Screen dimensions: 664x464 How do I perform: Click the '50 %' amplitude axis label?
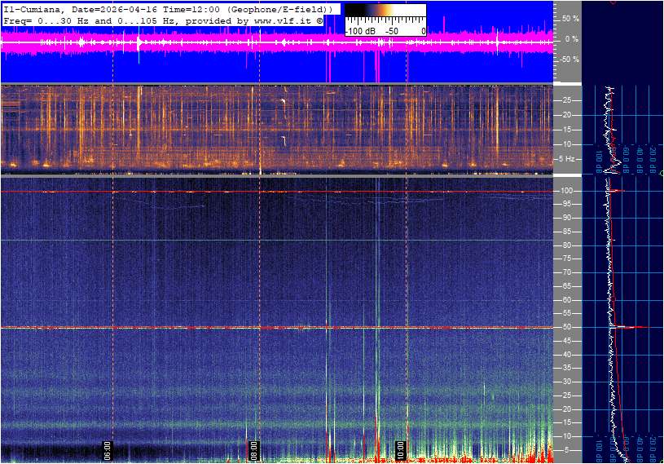[570, 19]
